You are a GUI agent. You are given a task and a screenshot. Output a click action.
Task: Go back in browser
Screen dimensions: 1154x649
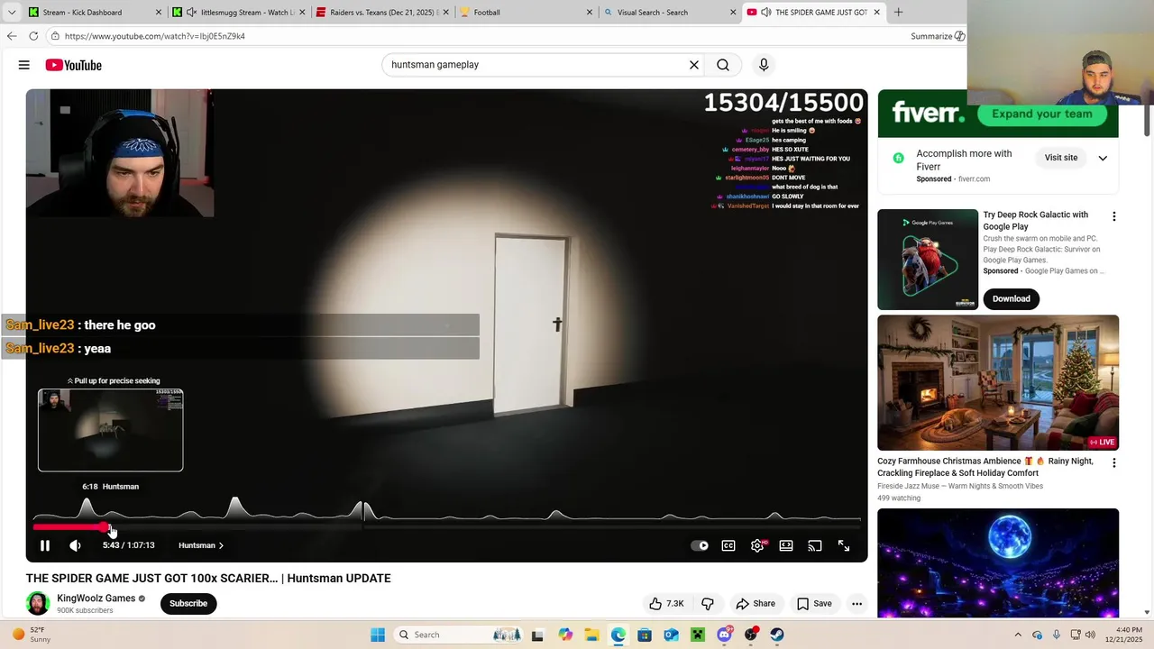(12, 36)
